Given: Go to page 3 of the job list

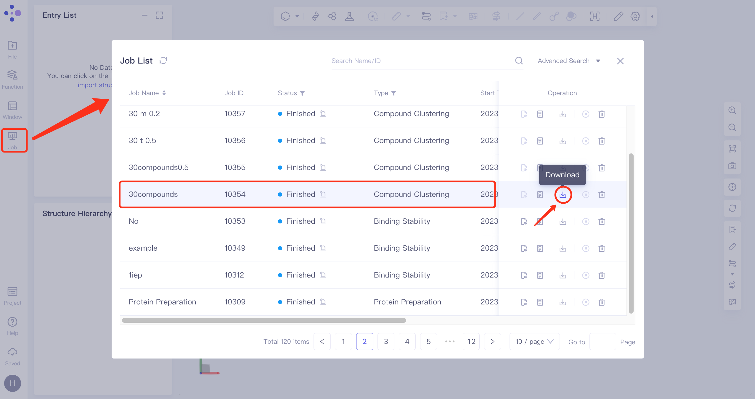Looking at the screenshot, I should click(x=386, y=342).
